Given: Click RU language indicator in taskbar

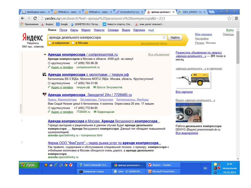Looking at the screenshot, I should tap(205, 168).
